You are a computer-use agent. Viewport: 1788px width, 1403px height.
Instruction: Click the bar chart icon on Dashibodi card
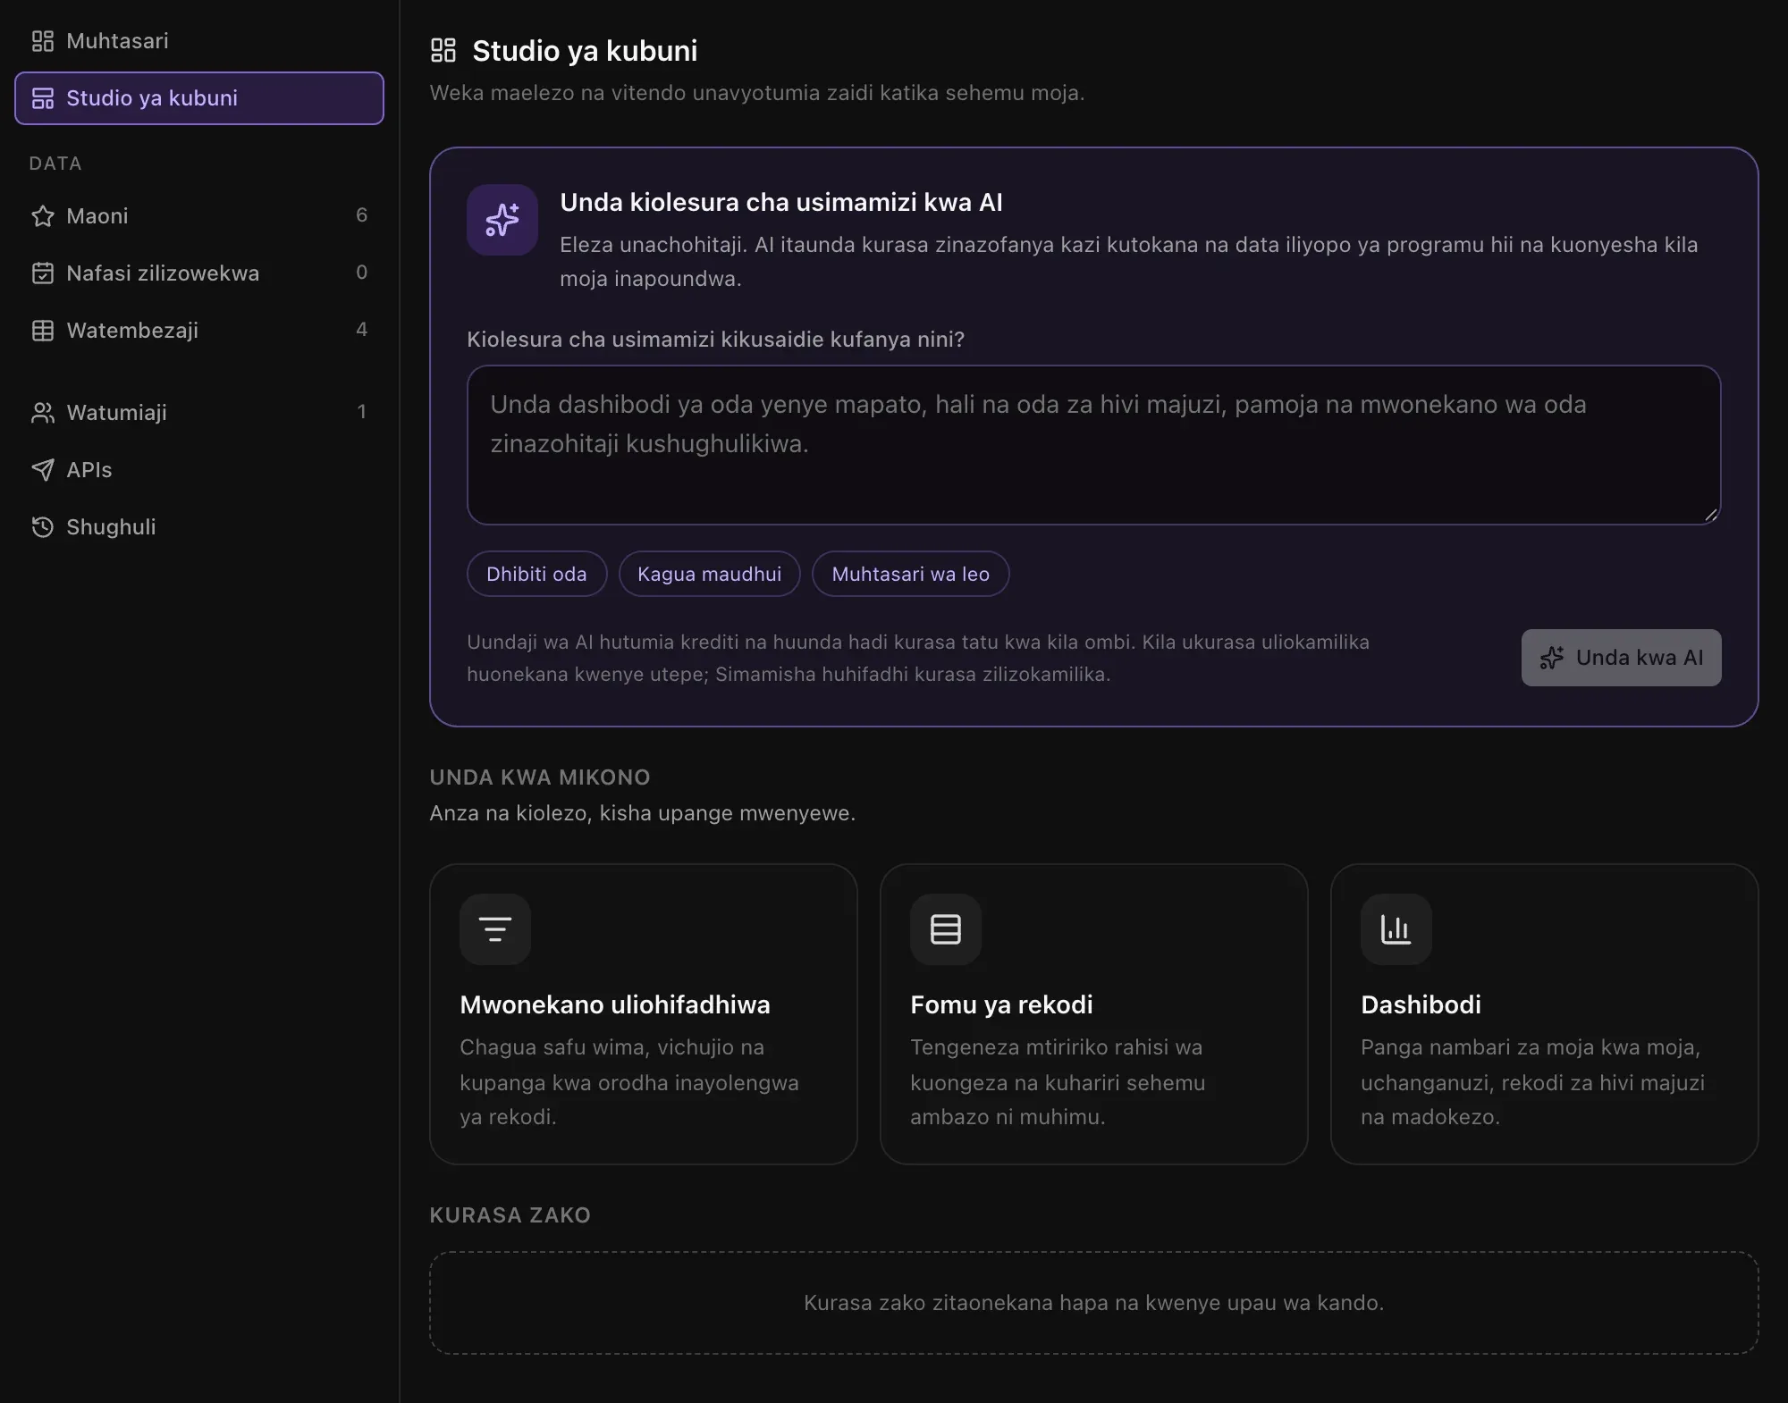pos(1396,929)
